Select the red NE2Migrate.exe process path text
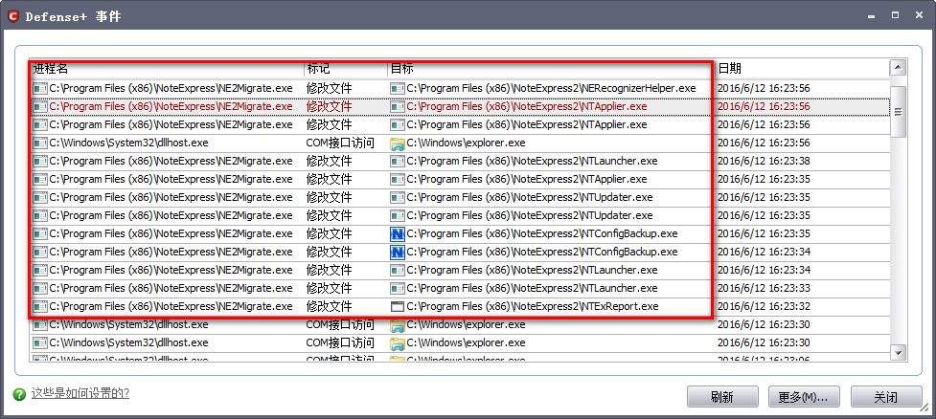Viewport: 936px width, 419px height. 171,107
